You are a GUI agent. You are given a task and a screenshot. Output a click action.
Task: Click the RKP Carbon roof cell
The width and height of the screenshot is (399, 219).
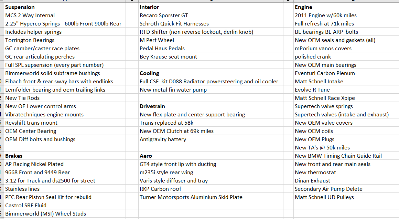[211, 189]
